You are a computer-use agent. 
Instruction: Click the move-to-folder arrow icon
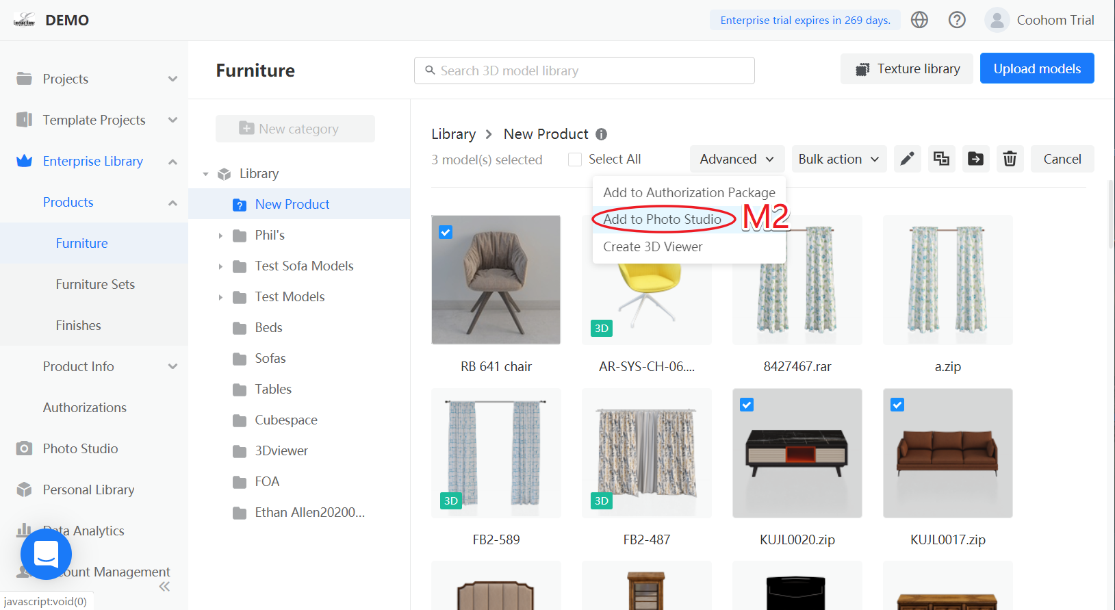[x=975, y=159]
